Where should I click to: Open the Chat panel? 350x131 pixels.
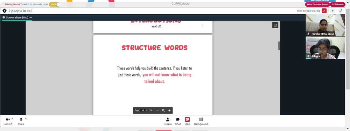click(x=178, y=121)
